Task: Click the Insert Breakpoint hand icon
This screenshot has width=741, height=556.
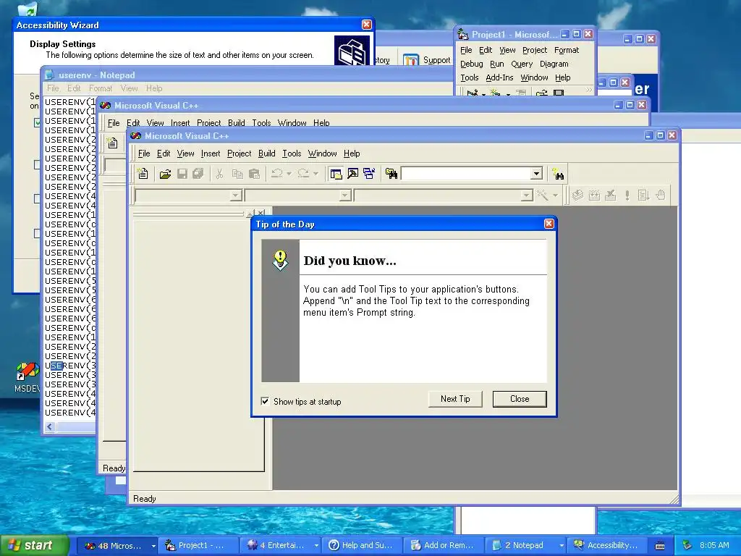Action: coord(661,195)
